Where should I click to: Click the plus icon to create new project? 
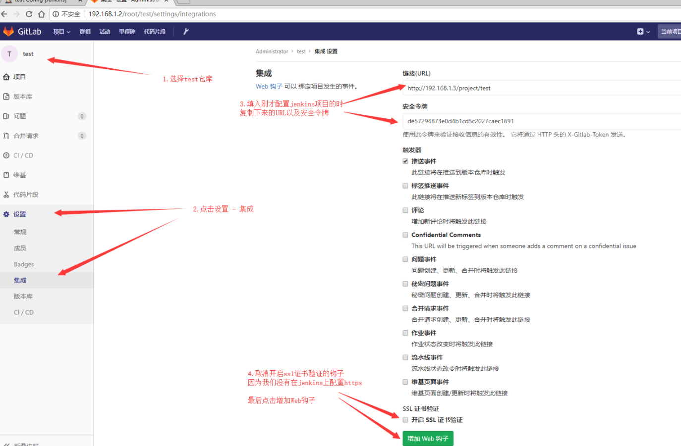click(x=639, y=31)
